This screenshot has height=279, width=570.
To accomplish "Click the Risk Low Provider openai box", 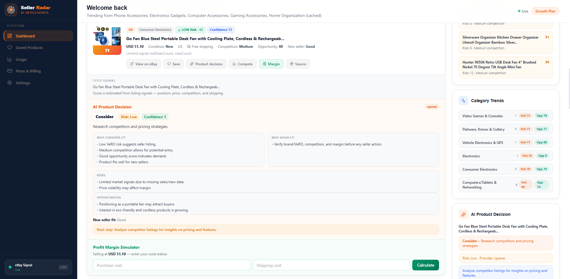I will (506, 258).
